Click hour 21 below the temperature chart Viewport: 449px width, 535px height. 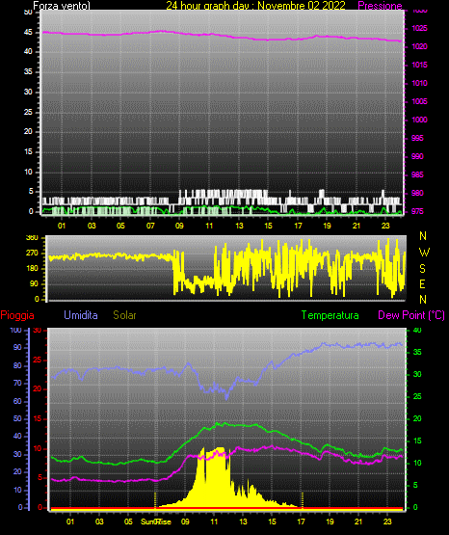(358, 522)
